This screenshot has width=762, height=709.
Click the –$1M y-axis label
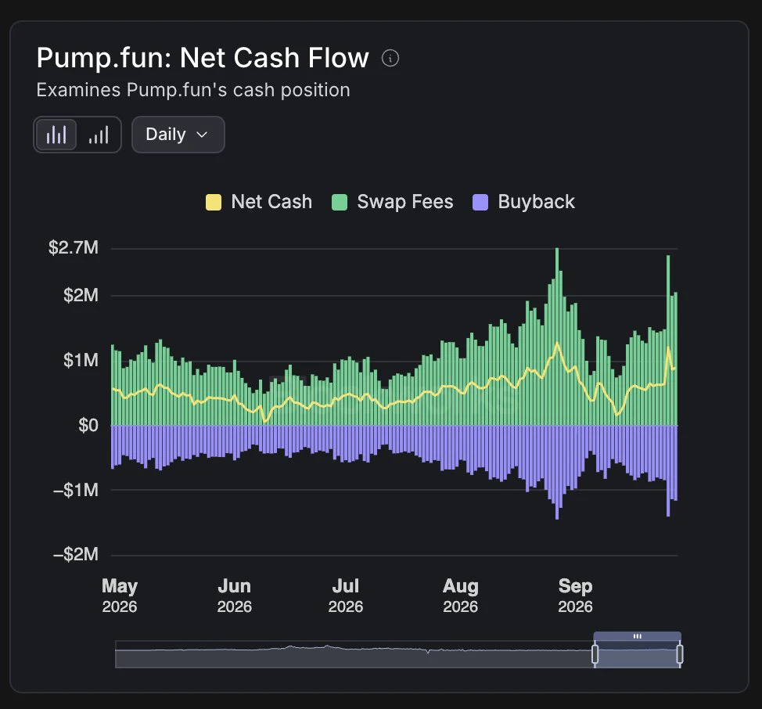pos(76,490)
